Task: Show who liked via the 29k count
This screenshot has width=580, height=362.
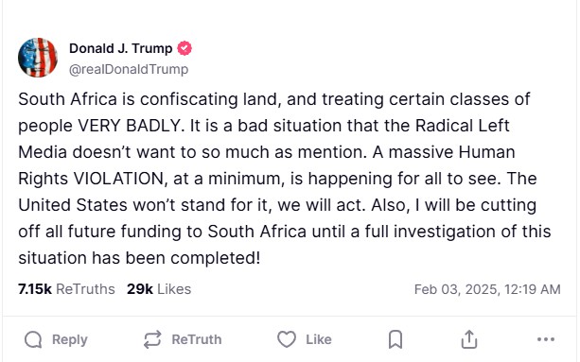Action: pos(140,289)
